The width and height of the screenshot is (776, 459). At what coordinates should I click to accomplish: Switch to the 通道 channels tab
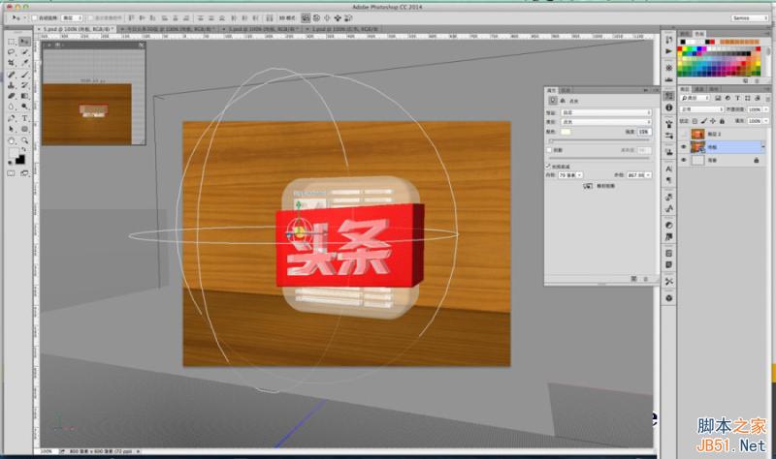pos(699,89)
